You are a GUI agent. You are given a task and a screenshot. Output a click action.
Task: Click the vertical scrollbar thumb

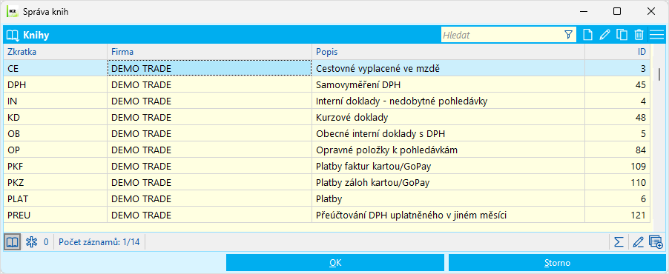tap(659, 73)
